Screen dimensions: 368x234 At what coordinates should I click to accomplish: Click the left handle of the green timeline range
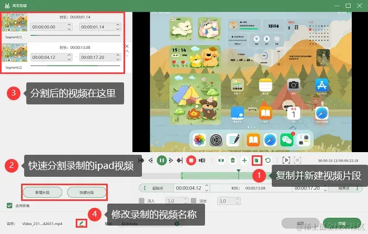tap(182, 176)
